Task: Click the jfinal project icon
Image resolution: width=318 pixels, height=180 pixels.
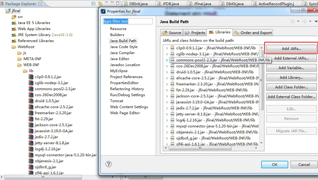Action: pos(8,11)
